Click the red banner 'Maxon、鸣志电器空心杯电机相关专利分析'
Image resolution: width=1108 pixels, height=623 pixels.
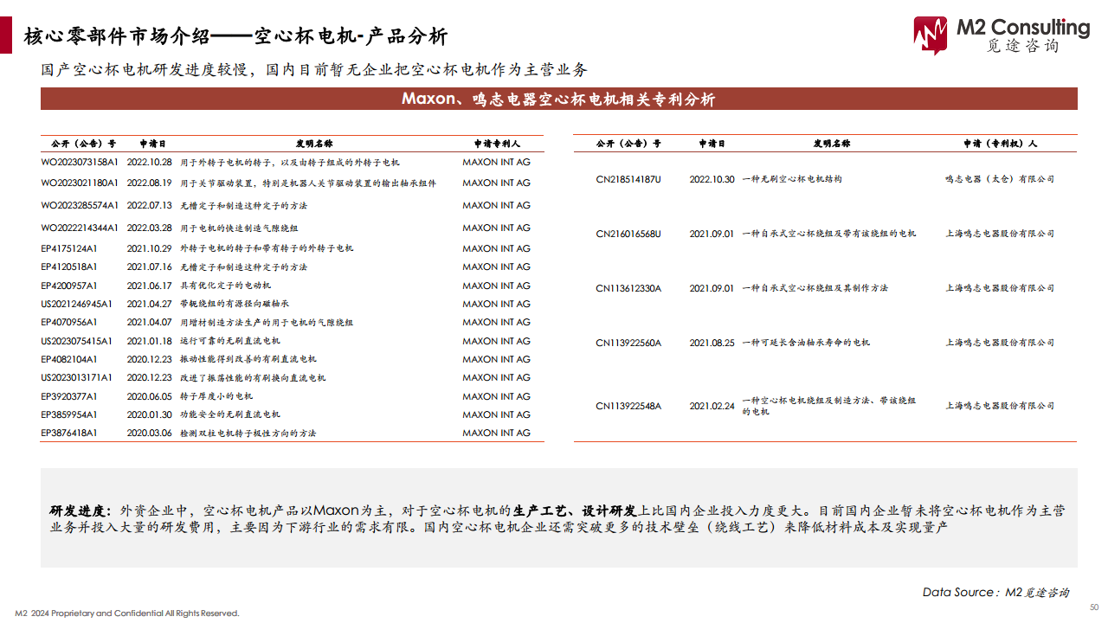click(558, 100)
